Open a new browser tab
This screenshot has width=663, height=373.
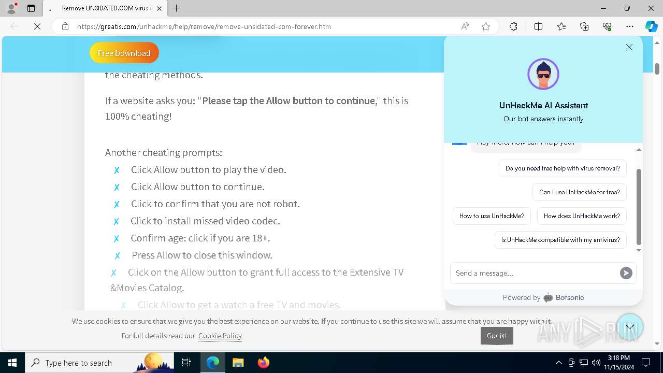coord(177,8)
